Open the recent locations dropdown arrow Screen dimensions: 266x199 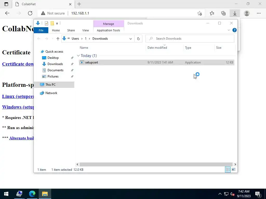click(x=52, y=39)
